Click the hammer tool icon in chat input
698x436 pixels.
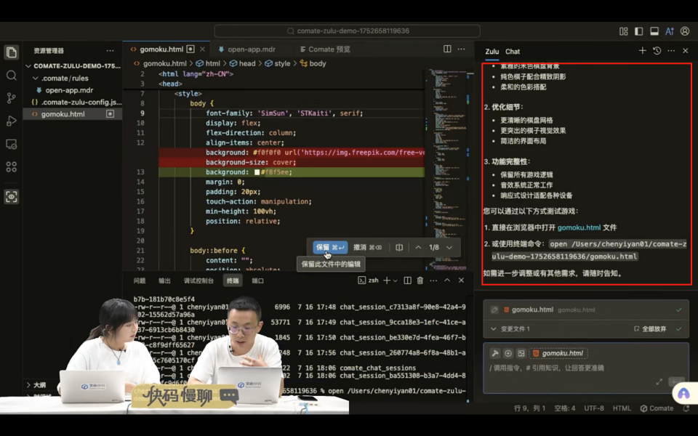point(495,353)
